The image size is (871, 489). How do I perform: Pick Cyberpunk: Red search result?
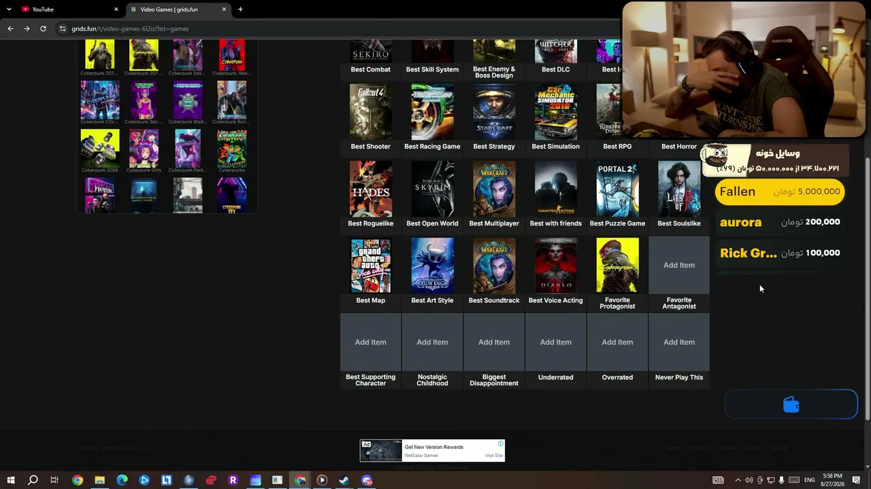pyautogui.click(x=232, y=55)
